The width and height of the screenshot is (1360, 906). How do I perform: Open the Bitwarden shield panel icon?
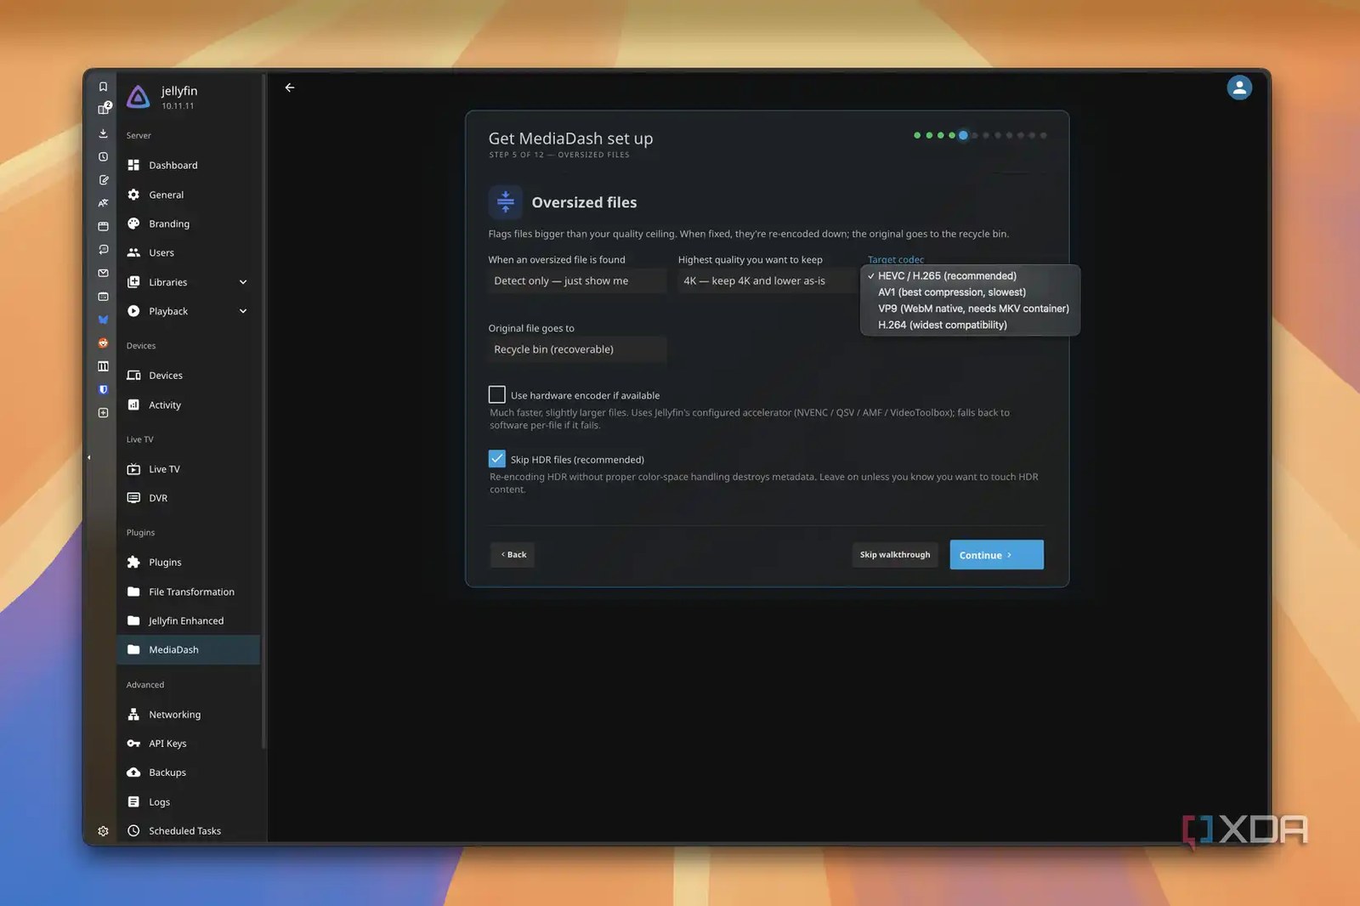[103, 389]
